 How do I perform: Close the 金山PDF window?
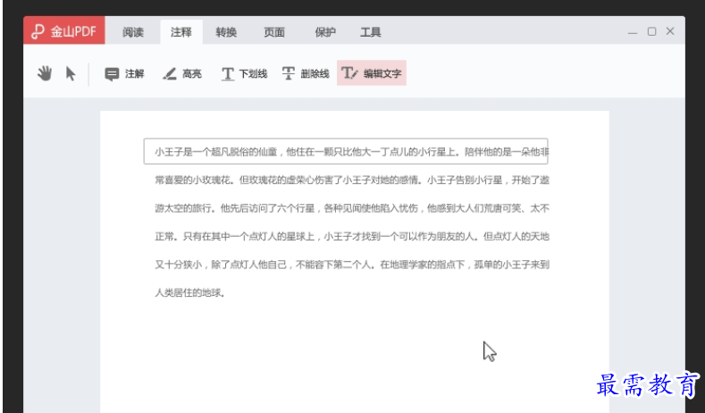coord(670,31)
